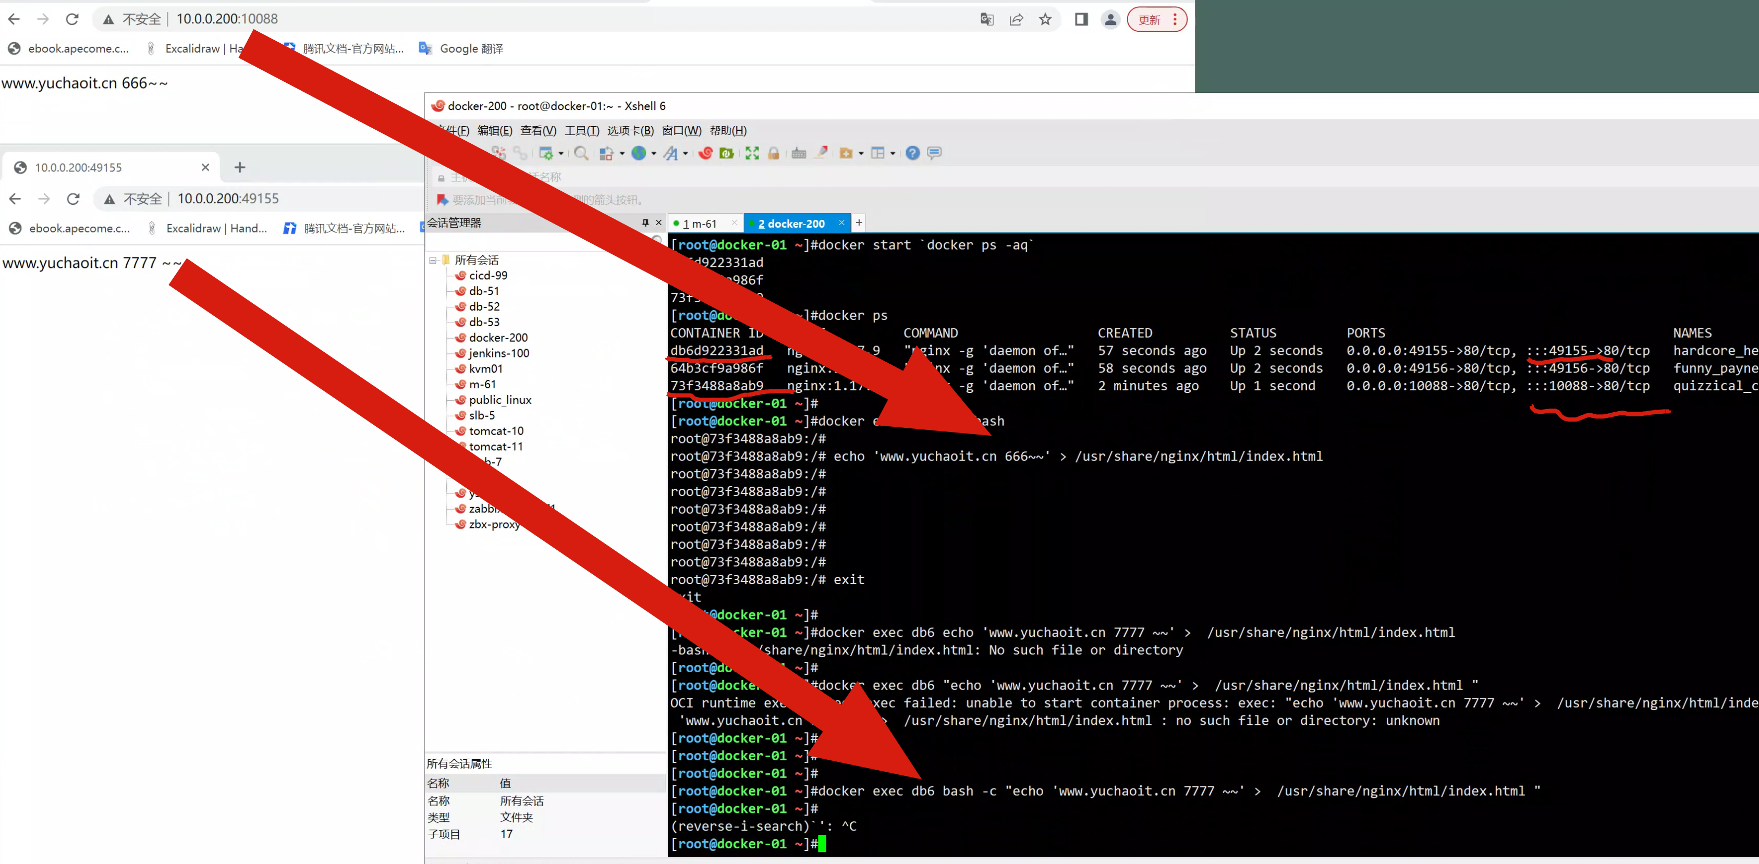Image resolution: width=1759 pixels, height=864 pixels.
Task: Click the 10.0.0.200:49155 address bar
Action: (x=228, y=199)
